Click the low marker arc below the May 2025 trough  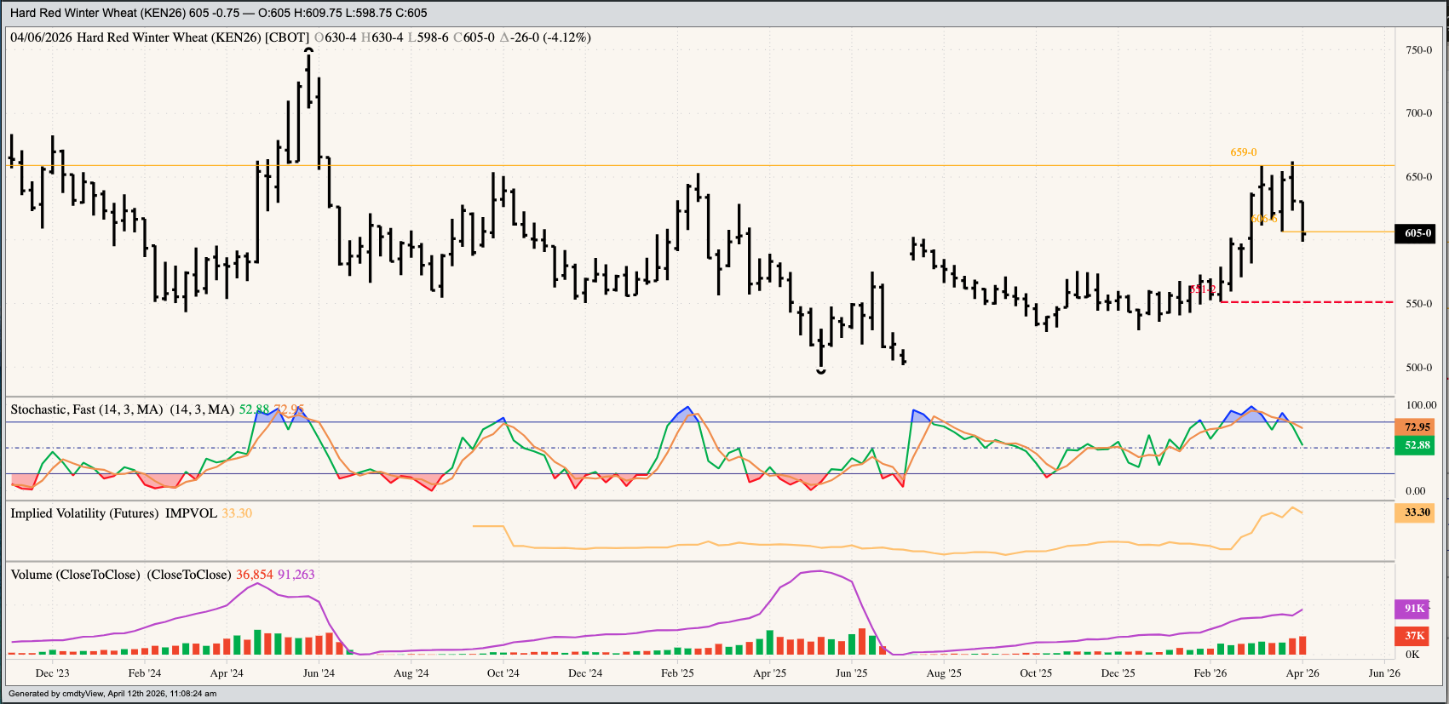coord(821,371)
